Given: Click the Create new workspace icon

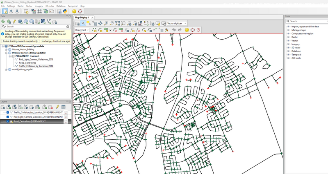Looking at the screenshot, I should click(x=5, y=11).
